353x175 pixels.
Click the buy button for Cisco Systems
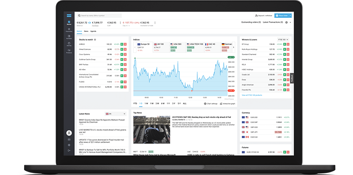(122, 54)
